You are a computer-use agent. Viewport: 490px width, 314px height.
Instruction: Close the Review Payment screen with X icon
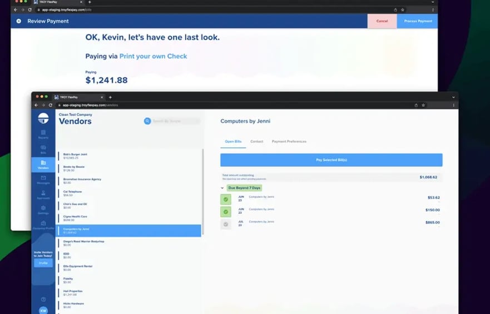coord(19,21)
